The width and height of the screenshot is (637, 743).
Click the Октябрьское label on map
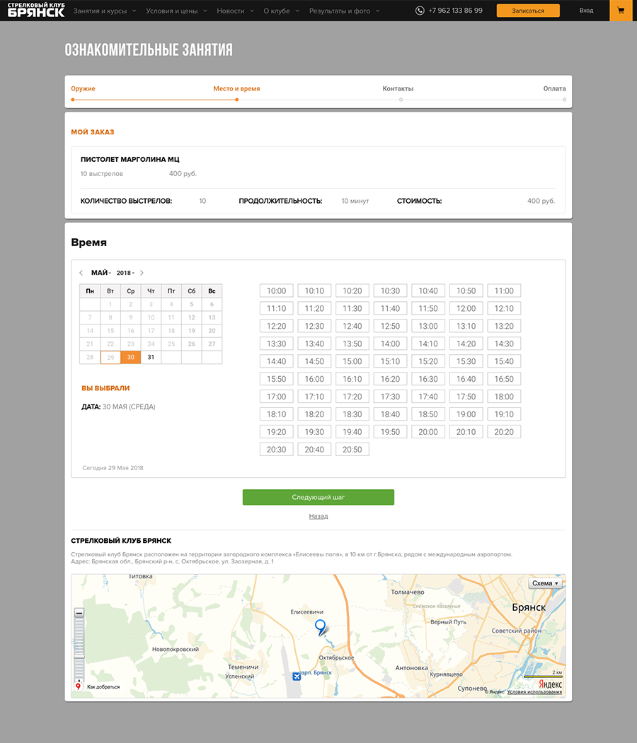click(336, 657)
